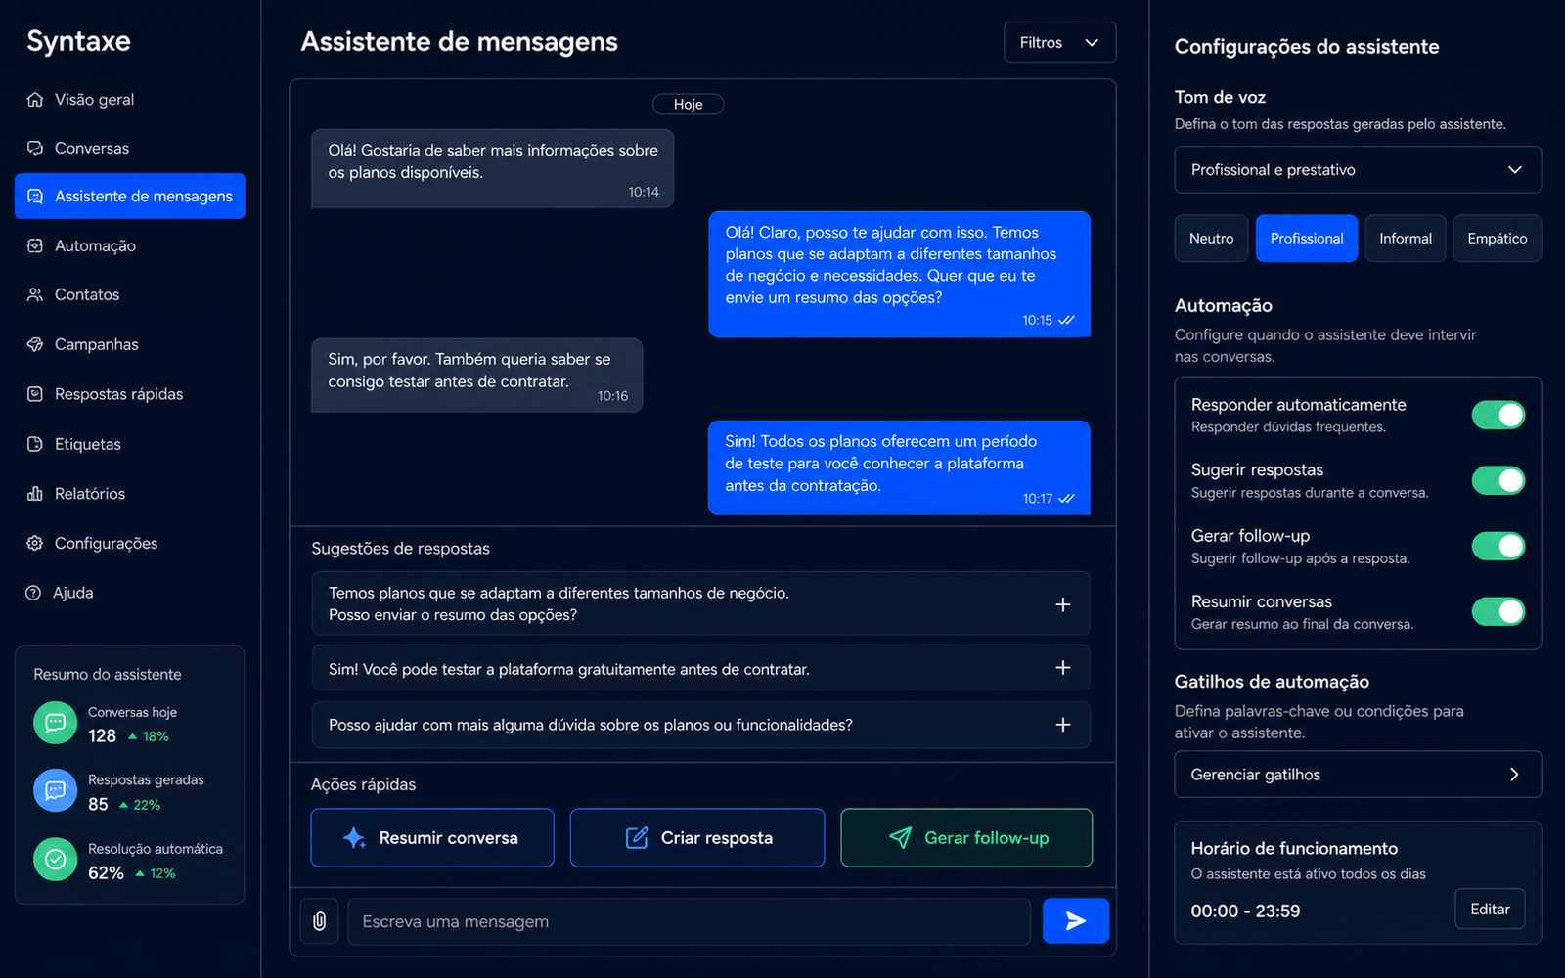The width and height of the screenshot is (1565, 978).
Task: Click the Criar resposta button
Action: pyautogui.click(x=697, y=838)
